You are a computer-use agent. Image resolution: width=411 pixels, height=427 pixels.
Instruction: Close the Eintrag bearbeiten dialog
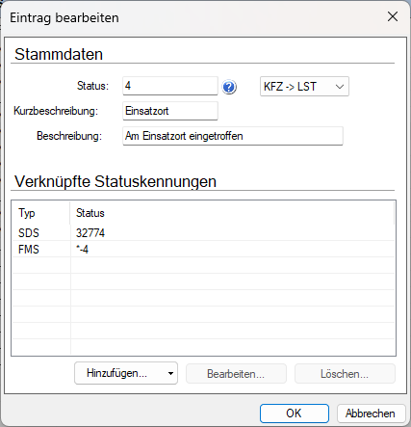point(393,16)
